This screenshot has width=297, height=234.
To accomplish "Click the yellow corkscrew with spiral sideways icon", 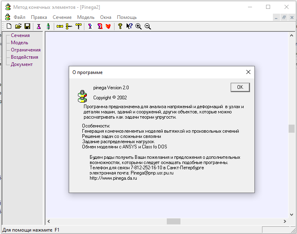I will point(69,26).
